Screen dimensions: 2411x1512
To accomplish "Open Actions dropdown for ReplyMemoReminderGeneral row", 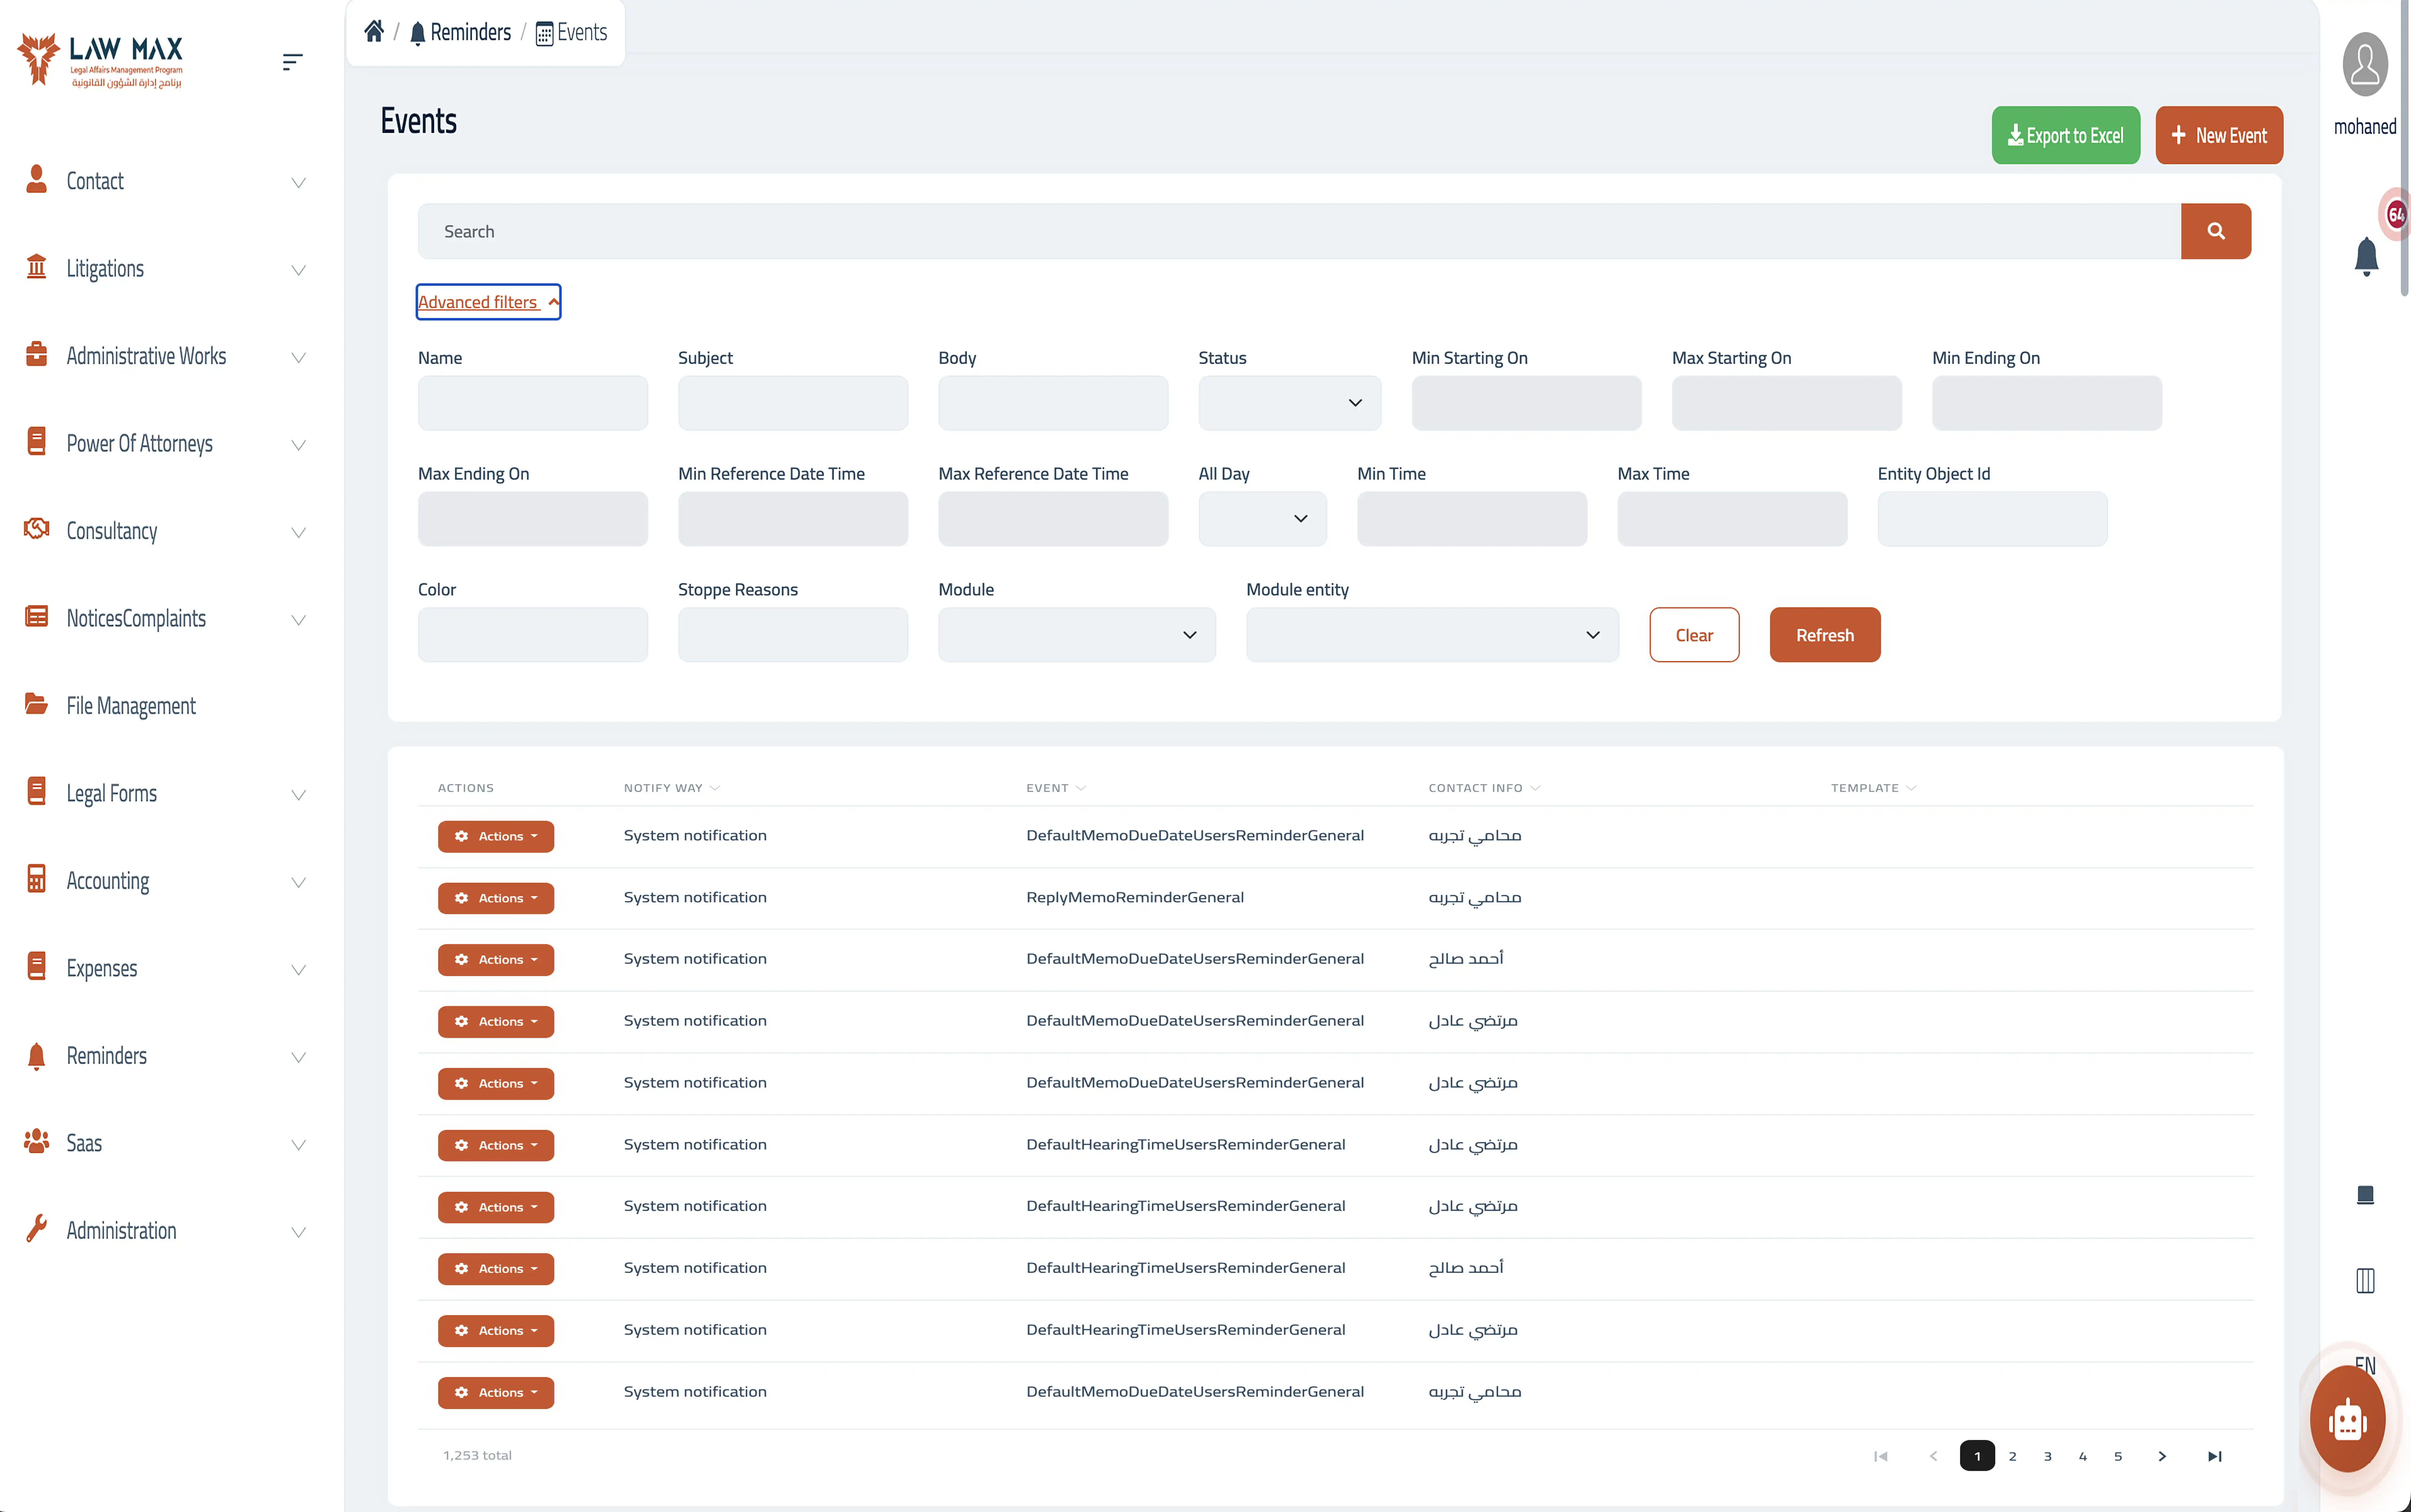I will tap(496, 898).
